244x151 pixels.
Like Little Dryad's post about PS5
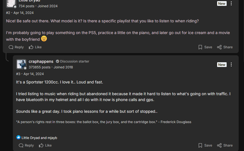[35, 47]
